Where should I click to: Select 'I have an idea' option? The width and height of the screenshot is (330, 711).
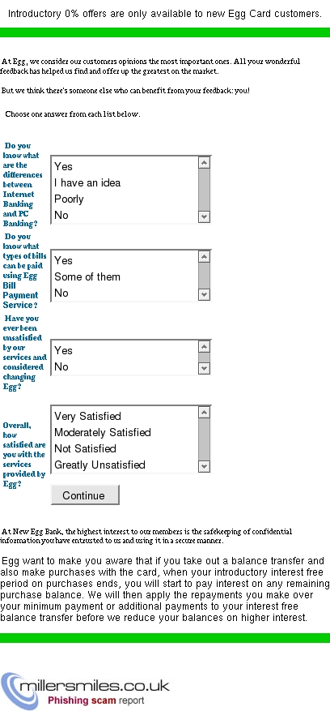point(87,182)
